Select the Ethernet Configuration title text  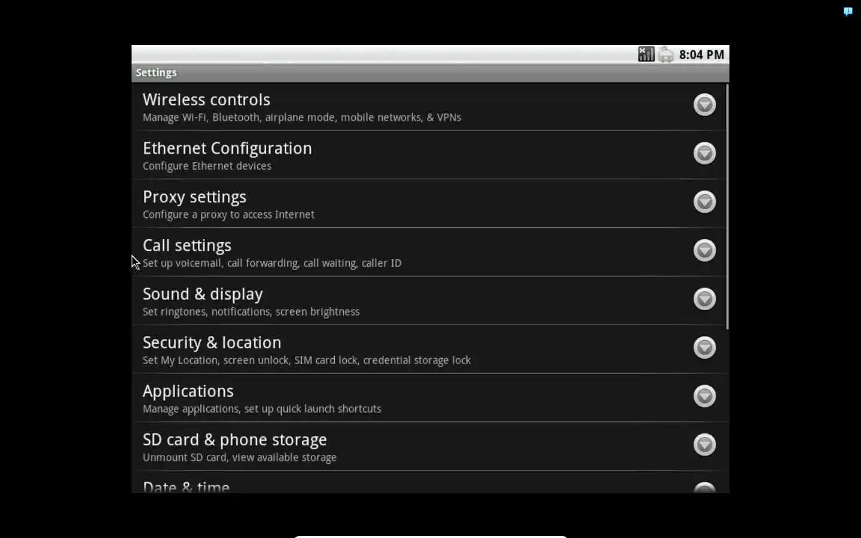click(227, 148)
